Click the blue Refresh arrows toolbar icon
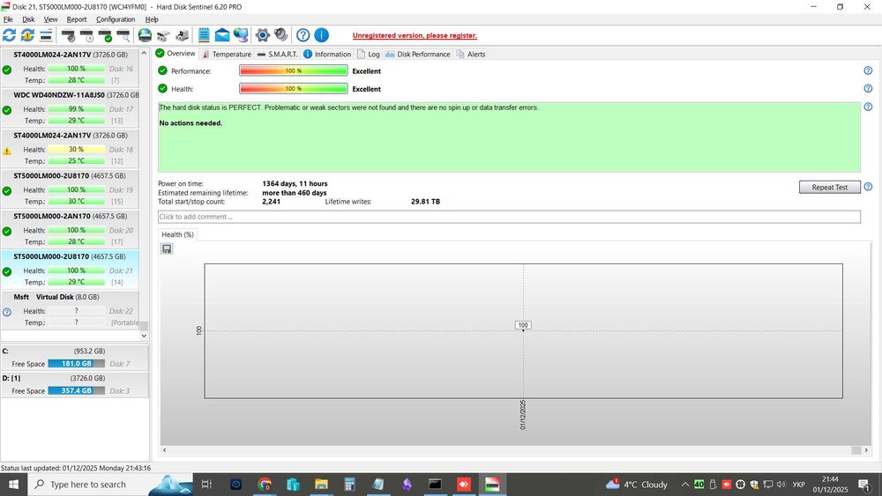Screen dimensions: 882x496 coord(9,35)
